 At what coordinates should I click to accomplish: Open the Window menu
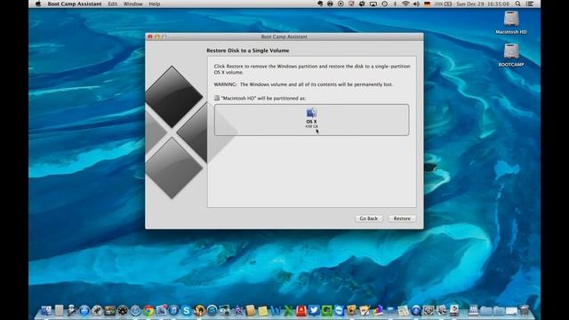tap(132, 4)
